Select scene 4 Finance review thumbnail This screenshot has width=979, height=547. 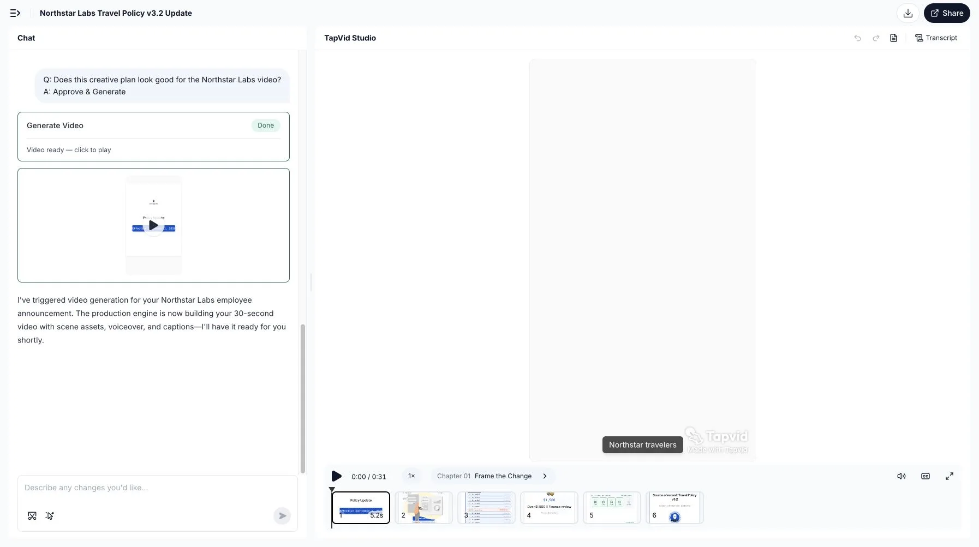(549, 508)
